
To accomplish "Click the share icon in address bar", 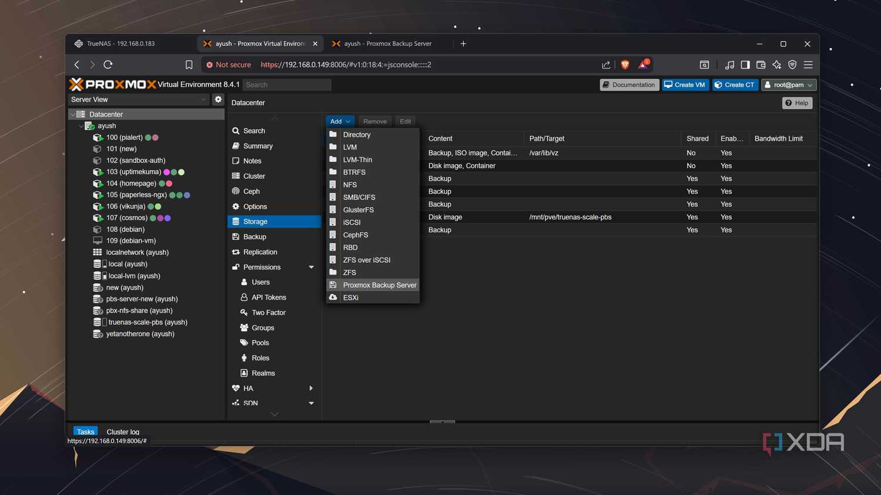I will click(606, 65).
